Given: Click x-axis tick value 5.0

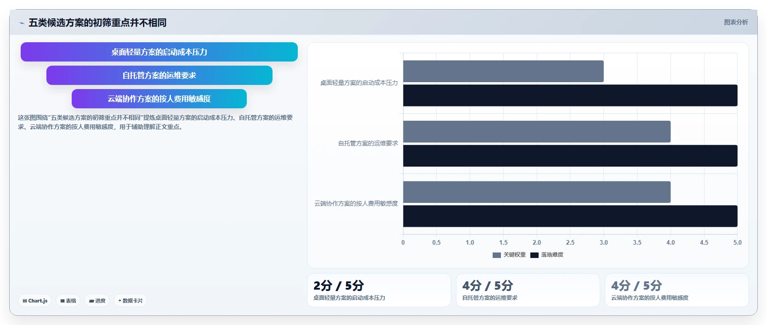Looking at the screenshot, I should pos(737,242).
